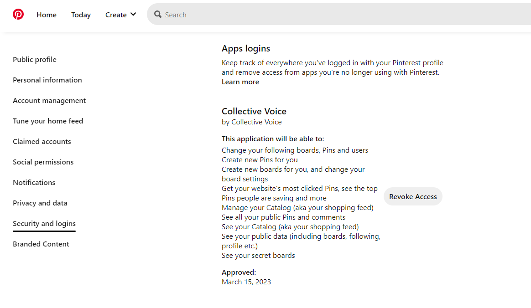The width and height of the screenshot is (531, 308).
Task: Open the Create dropdown menu
Action: 120,15
